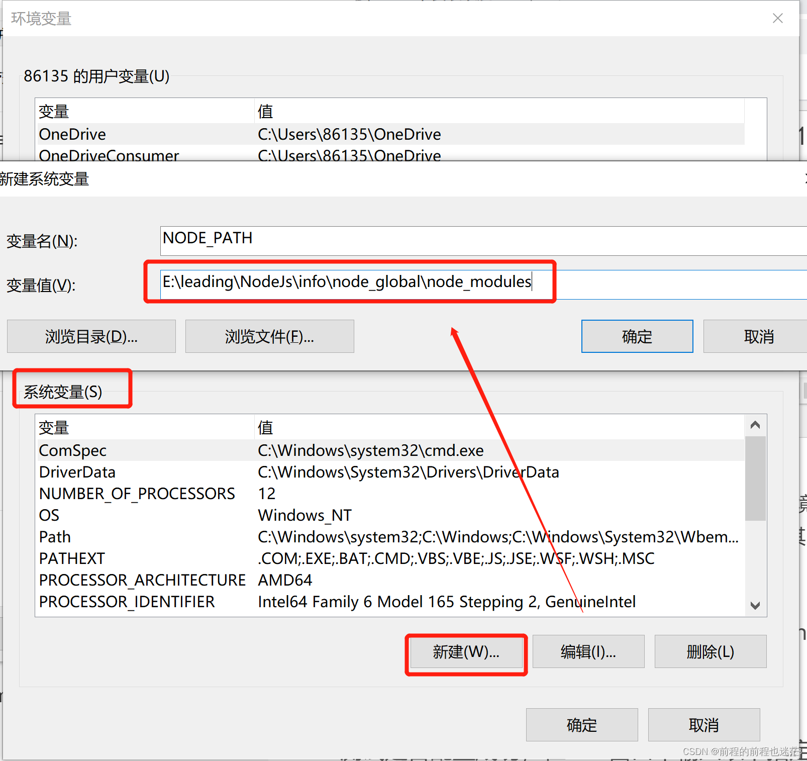Screen dimensions: 807x761
Task: Click scroll-up arrow of system variables list
Action: (x=755, y=425)
